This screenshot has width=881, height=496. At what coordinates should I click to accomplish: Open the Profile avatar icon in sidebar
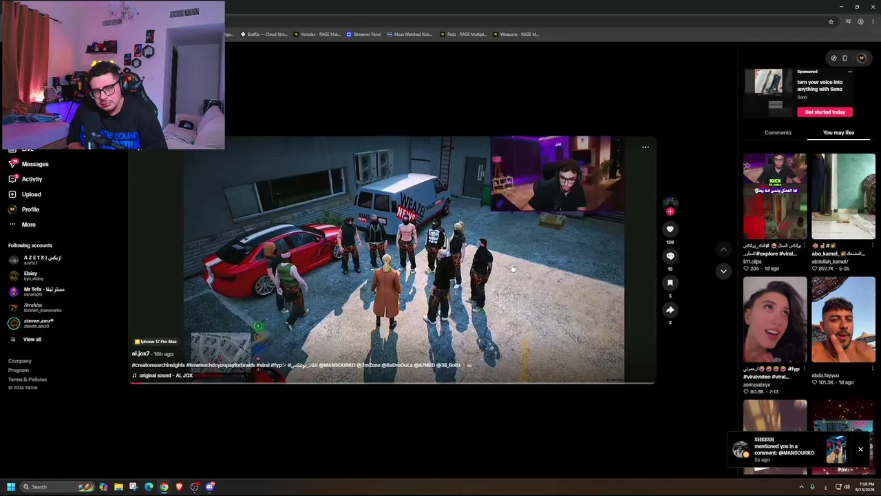12,209
